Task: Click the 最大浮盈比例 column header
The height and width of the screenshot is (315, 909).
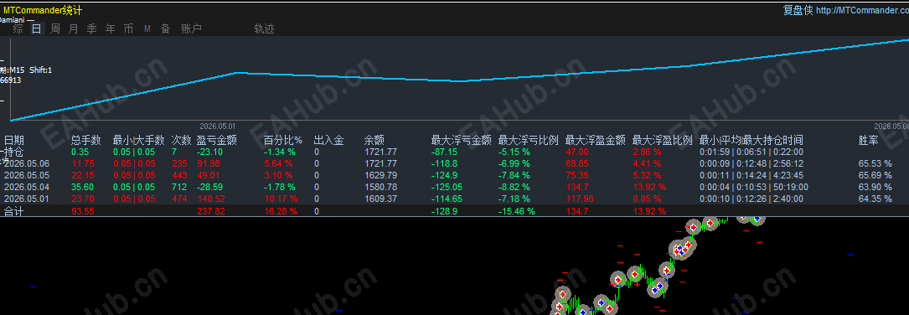Action: click(x=663, y=140)
